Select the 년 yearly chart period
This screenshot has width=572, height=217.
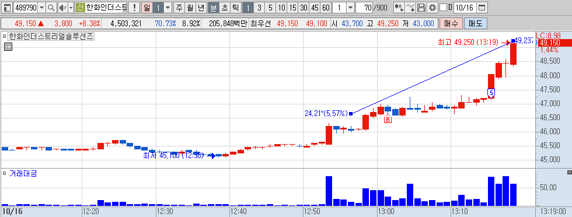pyautogui.click(x=201, y=8)
